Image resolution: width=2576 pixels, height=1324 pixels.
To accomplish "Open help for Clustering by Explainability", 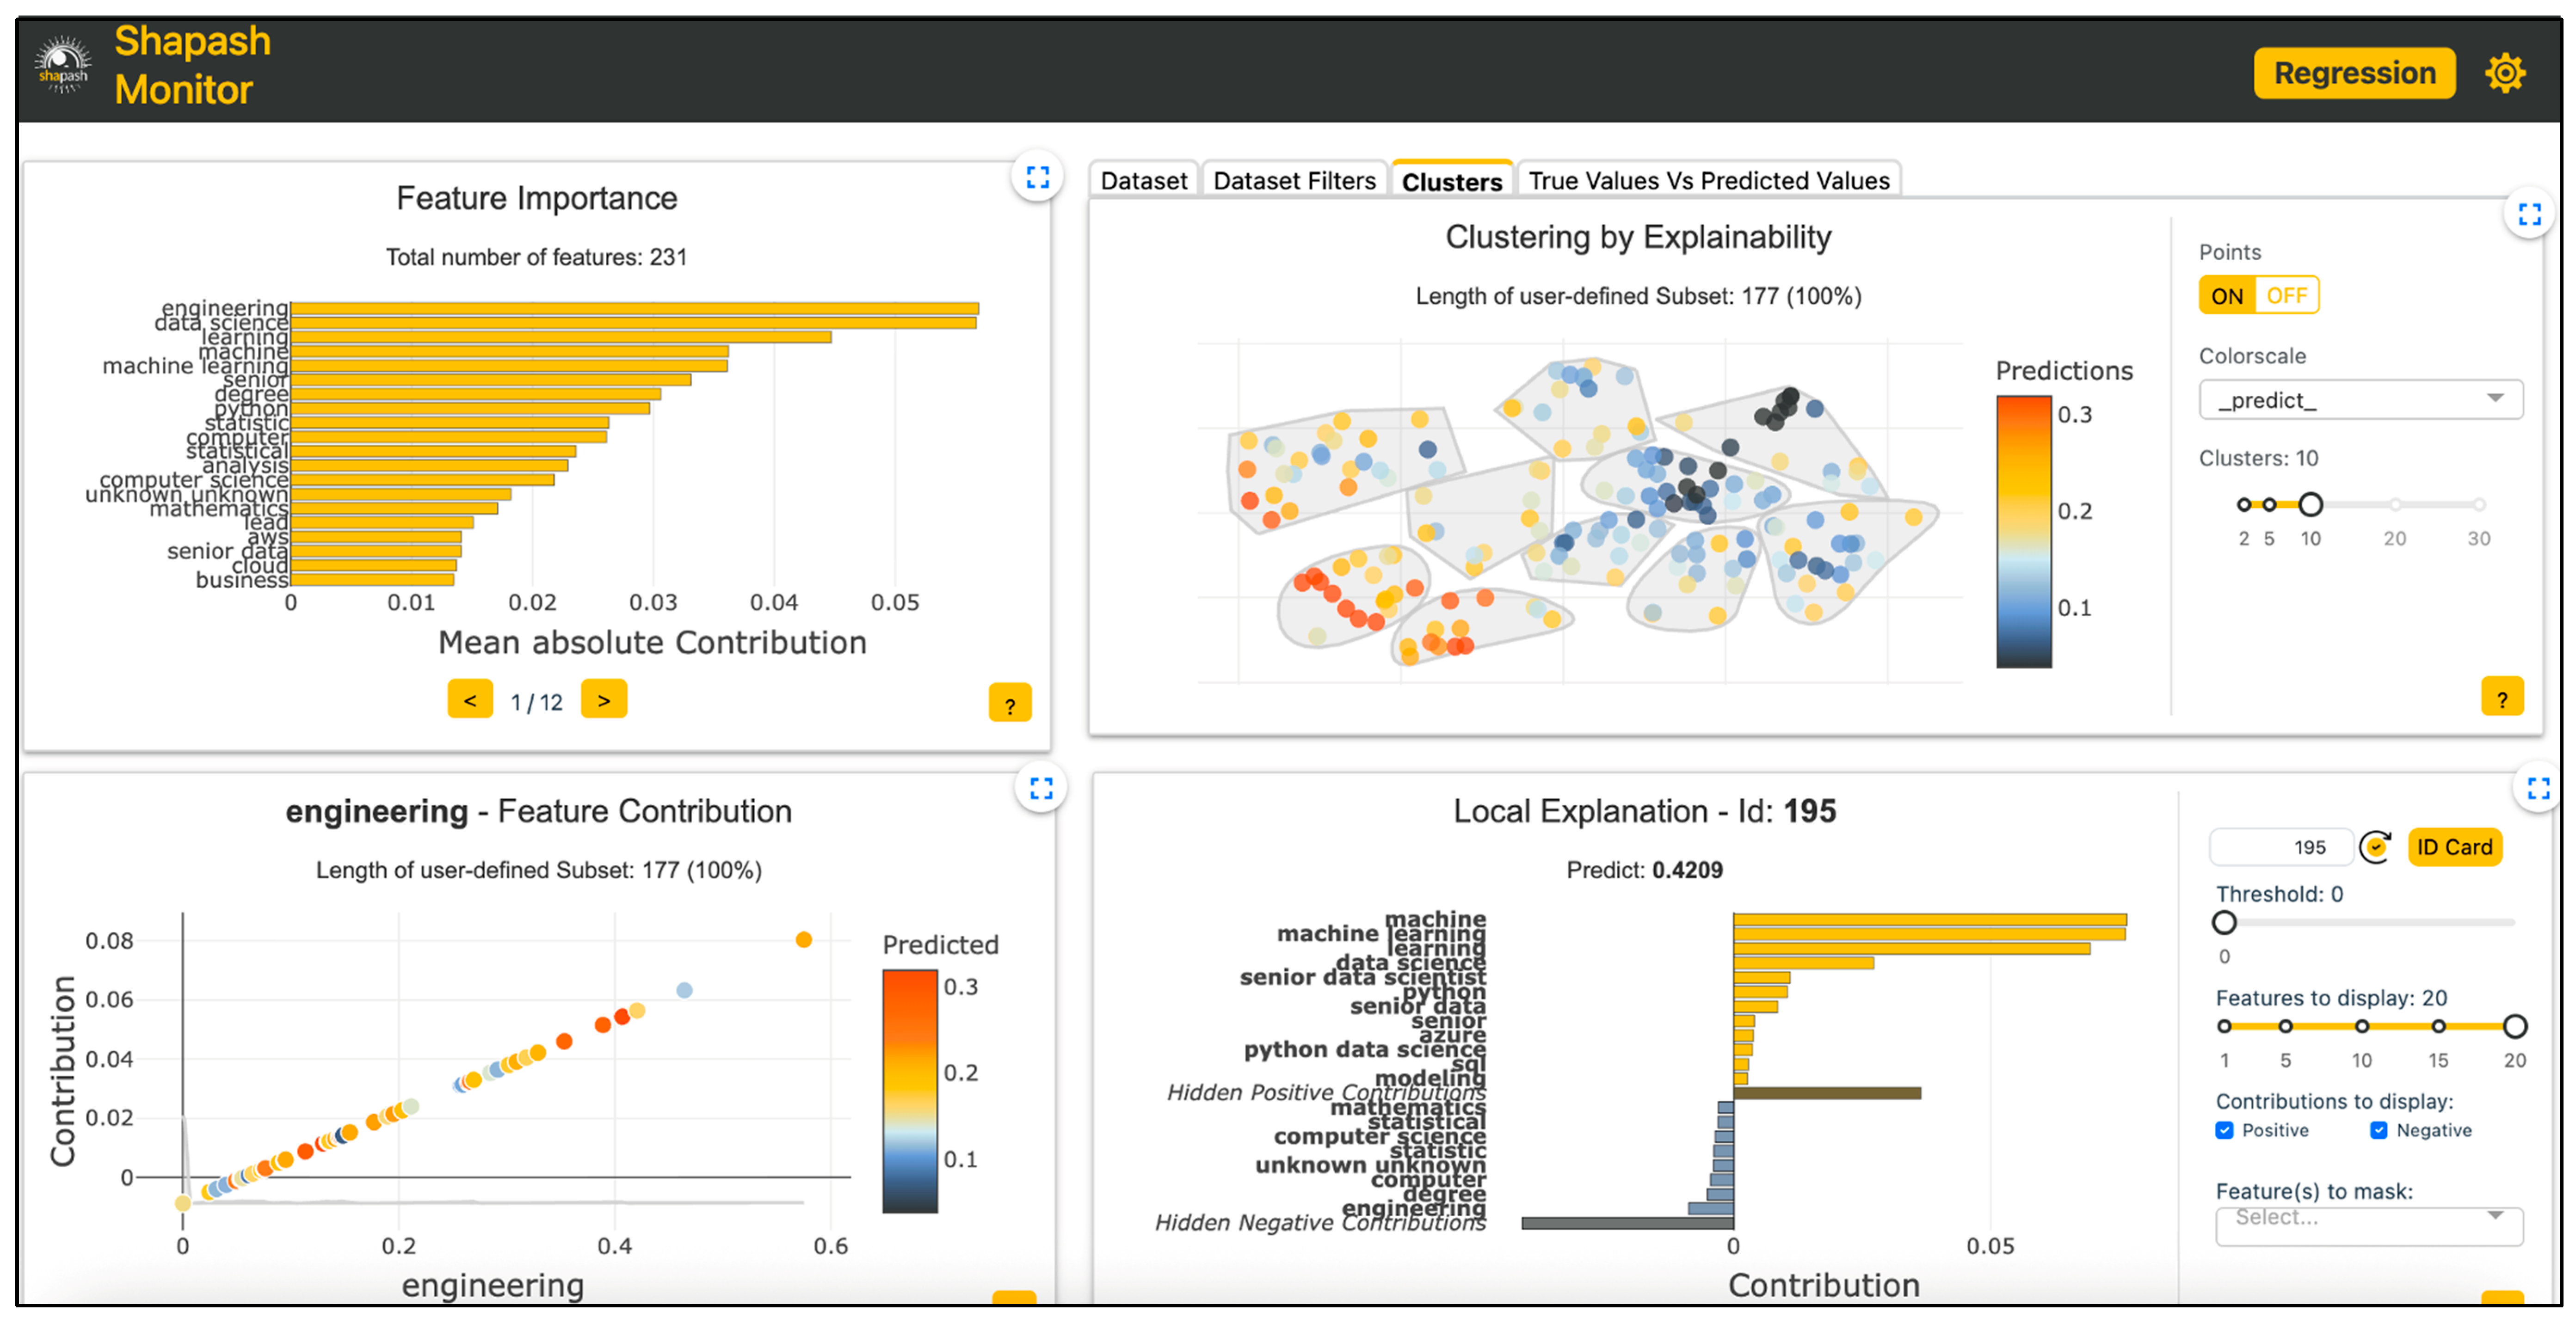I will (2502, 698).
